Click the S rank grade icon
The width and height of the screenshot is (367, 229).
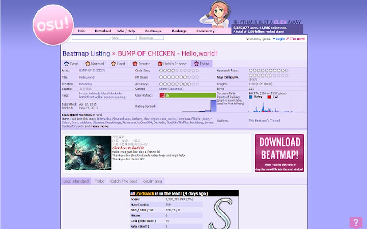[221, 214]
